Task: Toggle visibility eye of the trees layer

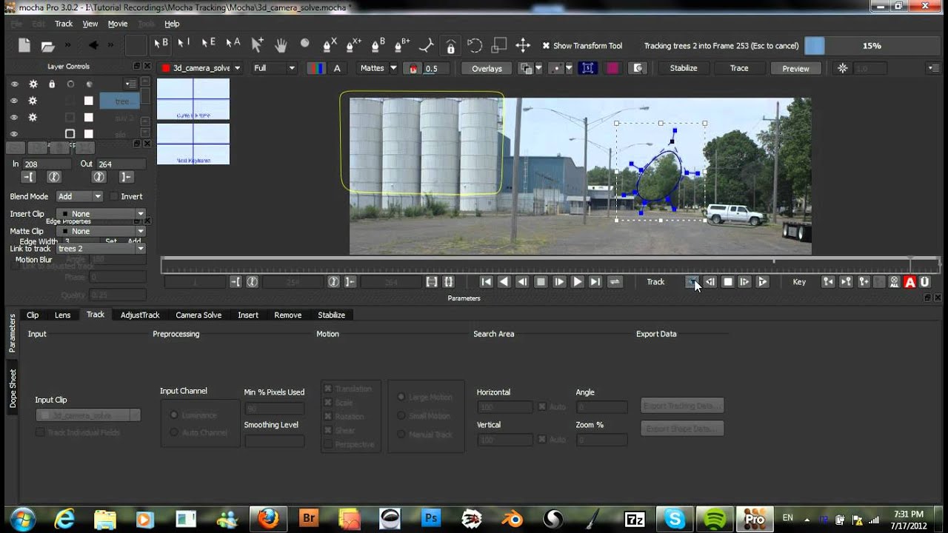Action: click(x=14, y=101)
